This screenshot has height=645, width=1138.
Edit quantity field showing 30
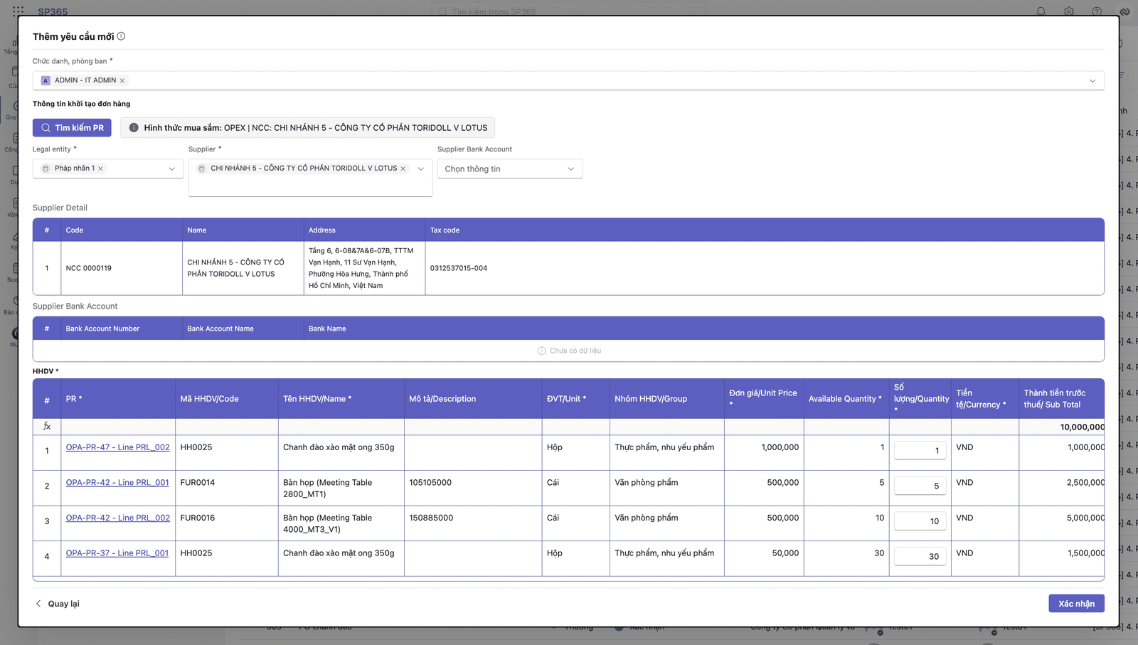(920, 556)
